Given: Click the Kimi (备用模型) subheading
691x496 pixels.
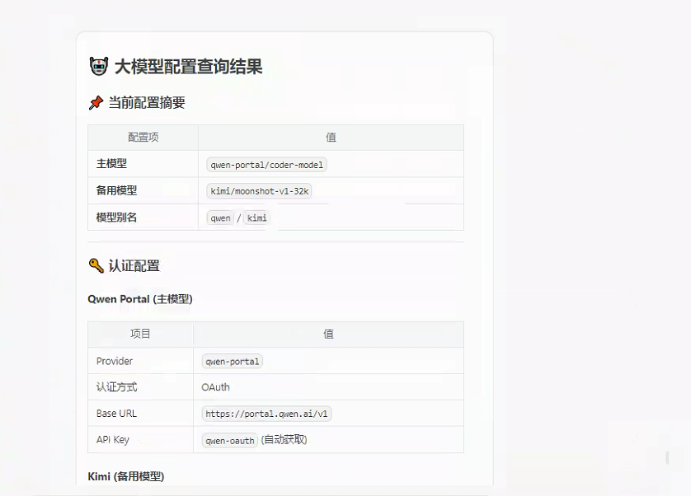Looking at the screenshot, I should click(126, 476).
